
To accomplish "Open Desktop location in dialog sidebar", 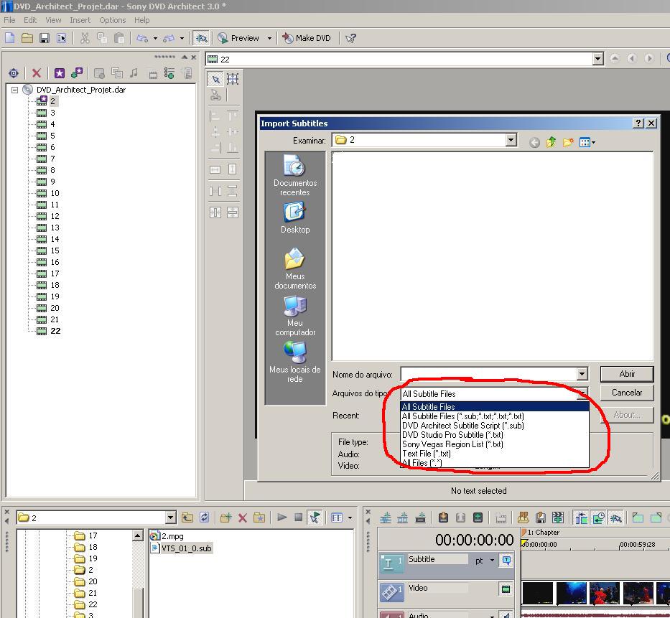I will coord(295,217).
